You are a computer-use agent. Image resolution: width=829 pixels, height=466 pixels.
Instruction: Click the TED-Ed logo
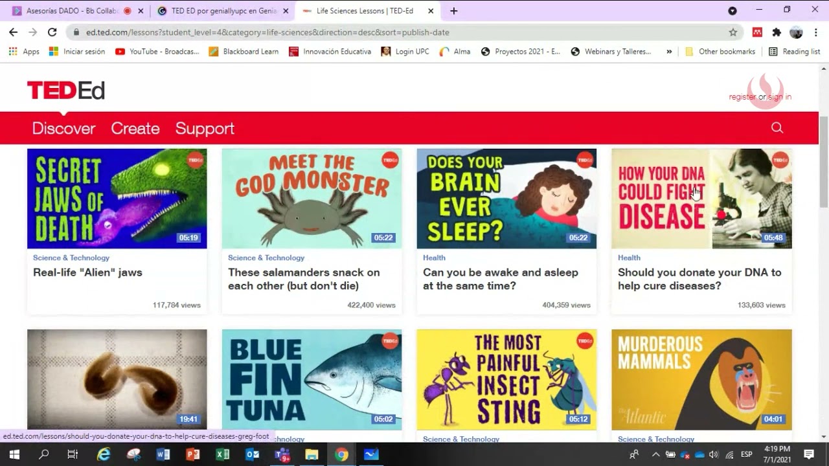coord(65,91)
